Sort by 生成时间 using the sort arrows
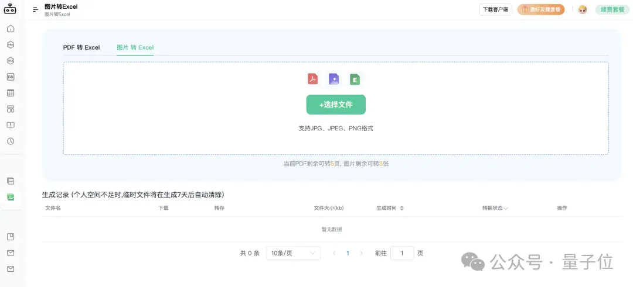Image resolution: width=633 pixels, height=287 pixels. [401, 208]
